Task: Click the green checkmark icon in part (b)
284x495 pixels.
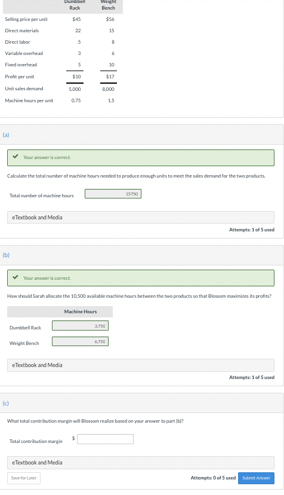Action: click(x=15, y=277)
